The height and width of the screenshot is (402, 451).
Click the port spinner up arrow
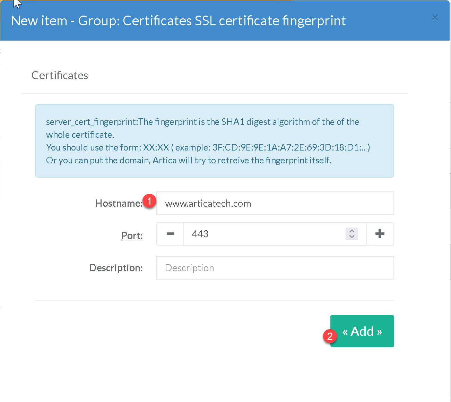pos(352,231)
